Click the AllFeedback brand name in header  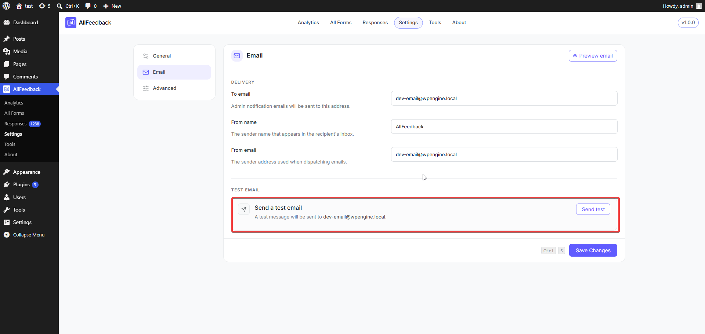[95, 23]
